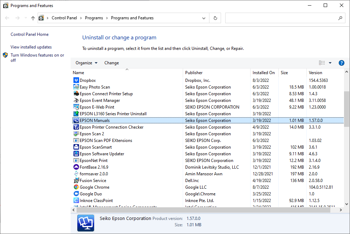Screen dimensions: 350x234
Task: Click Programs and Features breadcrumb
Action: 132,18
